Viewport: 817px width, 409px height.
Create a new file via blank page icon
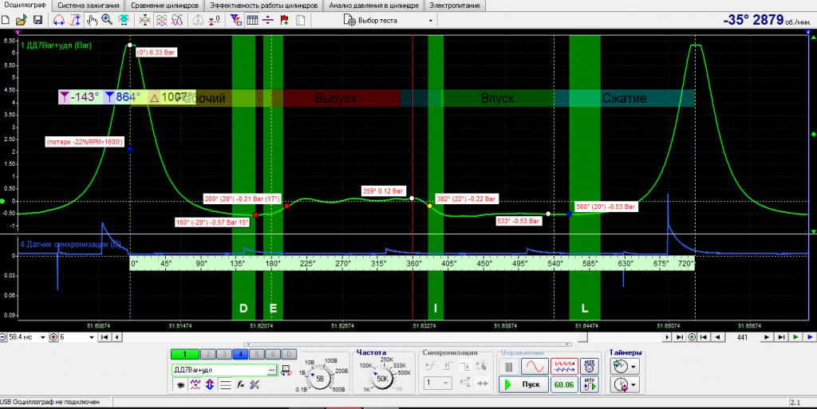(6, 20)
